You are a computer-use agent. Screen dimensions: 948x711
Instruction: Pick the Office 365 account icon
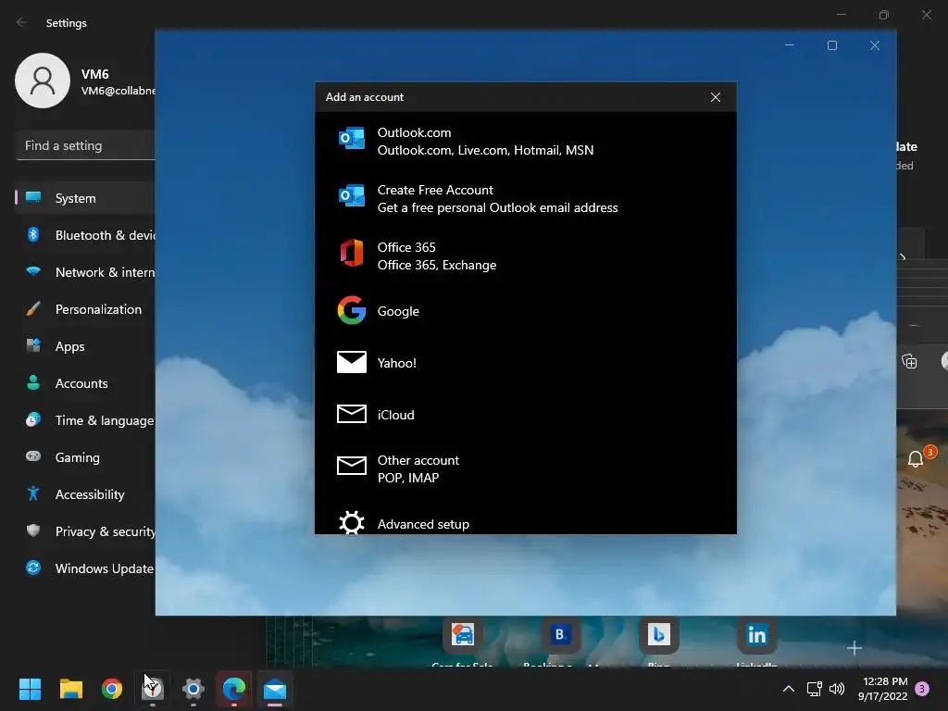tap(351, 254)
